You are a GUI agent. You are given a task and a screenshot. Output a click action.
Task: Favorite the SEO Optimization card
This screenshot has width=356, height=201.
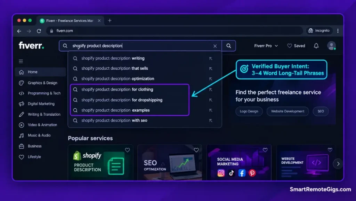pyautogui.click(x=196, y=150)
